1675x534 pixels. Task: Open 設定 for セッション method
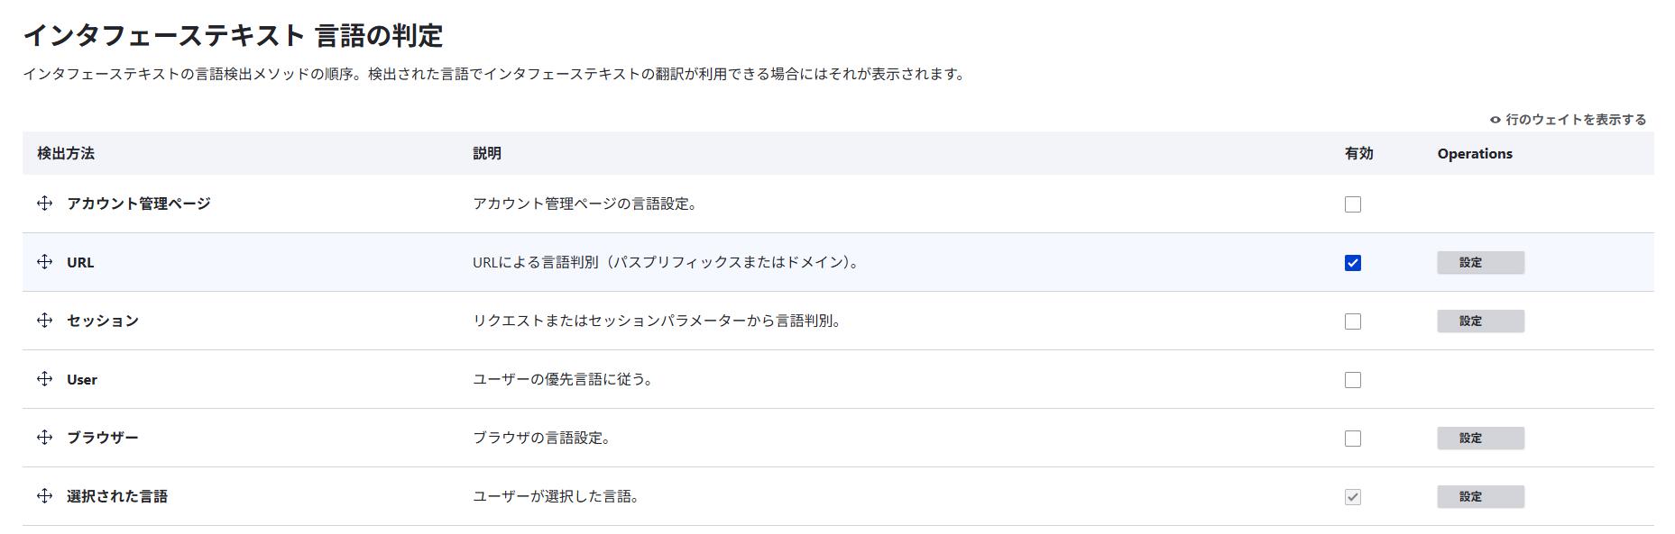[1480, 321]
